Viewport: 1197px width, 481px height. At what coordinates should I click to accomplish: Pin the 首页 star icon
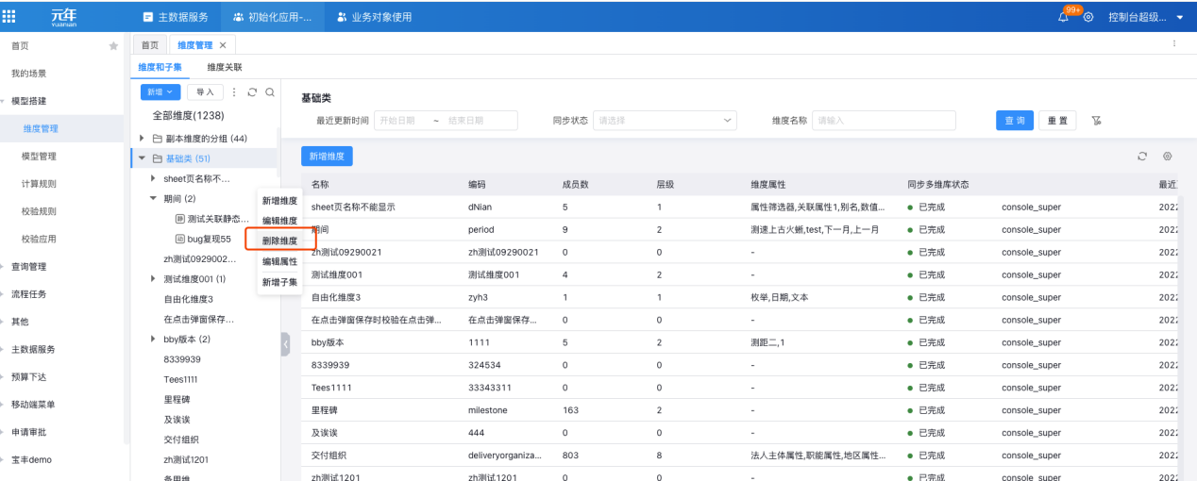click(113, 45)
